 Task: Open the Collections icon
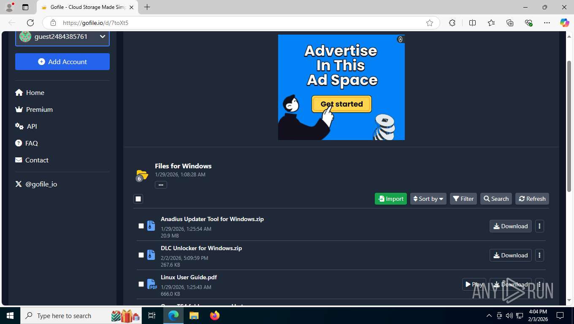pyautogui.click(x=510, y=23)
